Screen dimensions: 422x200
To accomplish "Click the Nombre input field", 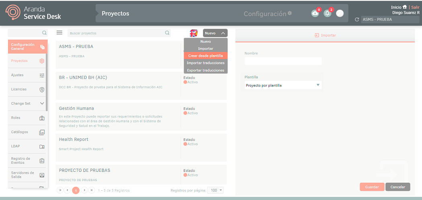I will click(283, 61).
